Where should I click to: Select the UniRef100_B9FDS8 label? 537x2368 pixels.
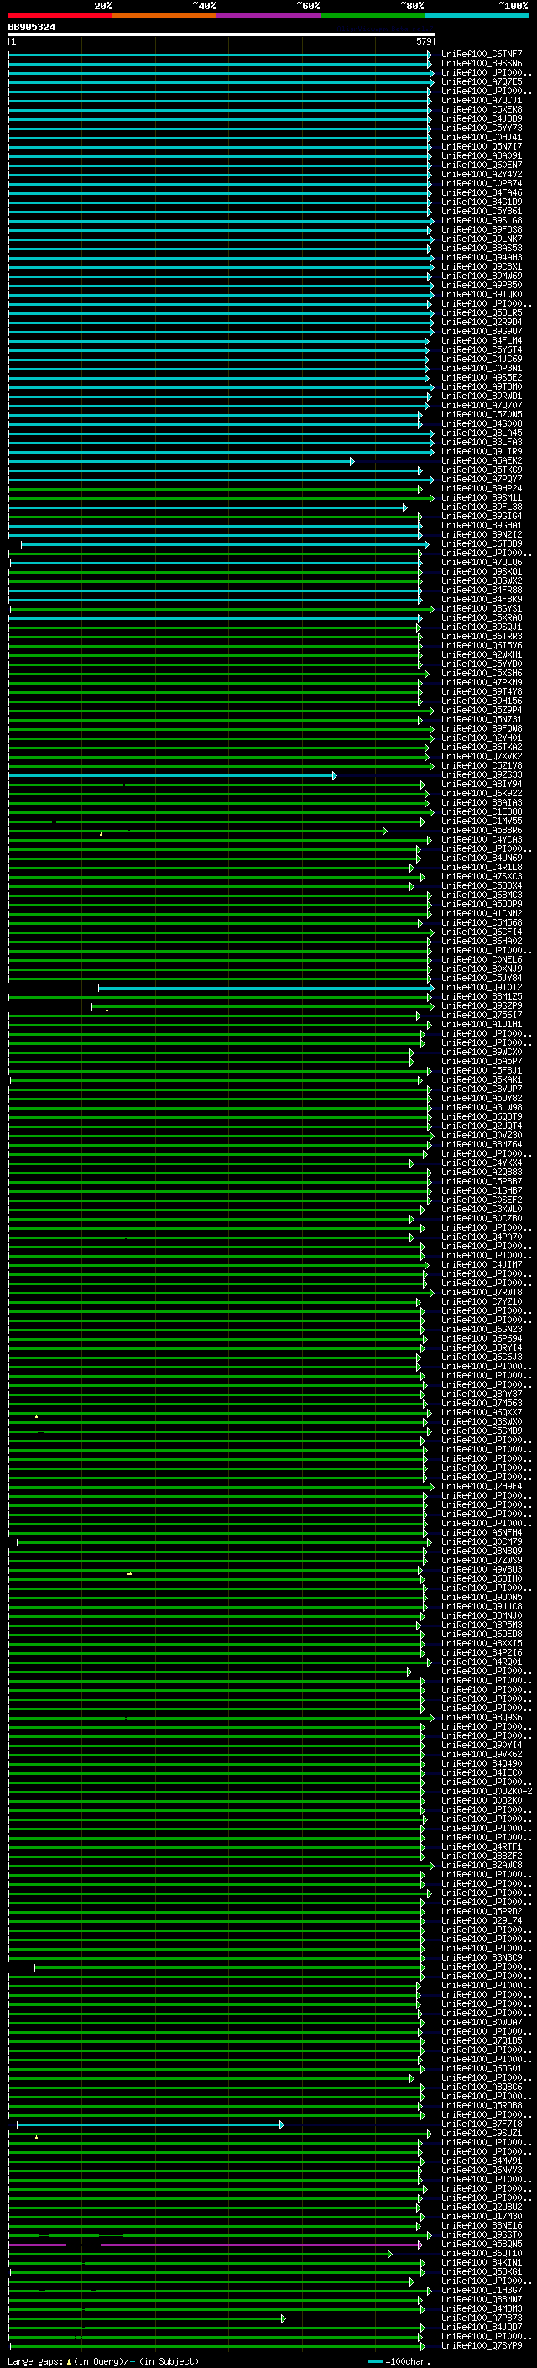click(x=481, y=230)
